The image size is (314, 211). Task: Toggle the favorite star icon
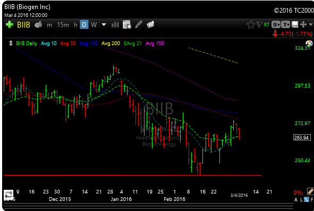[251, 25]
